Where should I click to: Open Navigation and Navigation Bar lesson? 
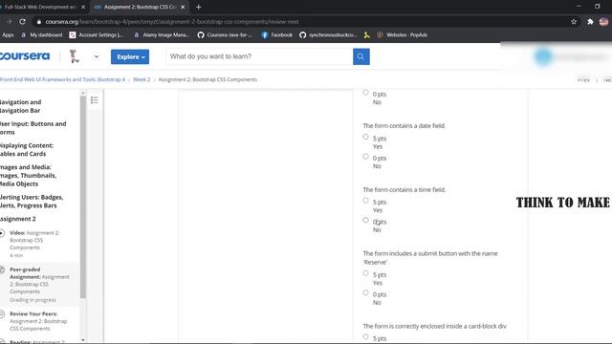pos(20,106)
